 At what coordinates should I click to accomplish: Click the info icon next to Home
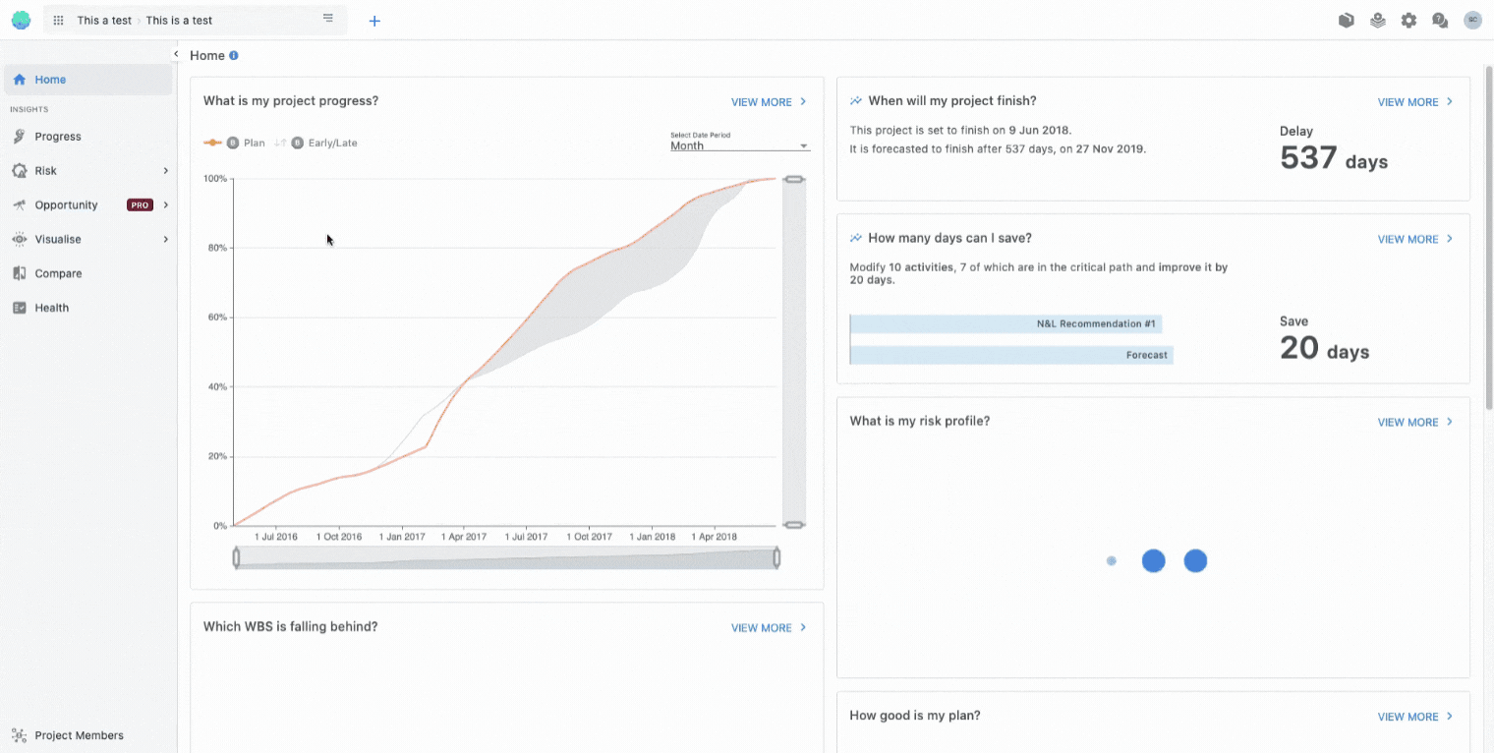point(234,55)
